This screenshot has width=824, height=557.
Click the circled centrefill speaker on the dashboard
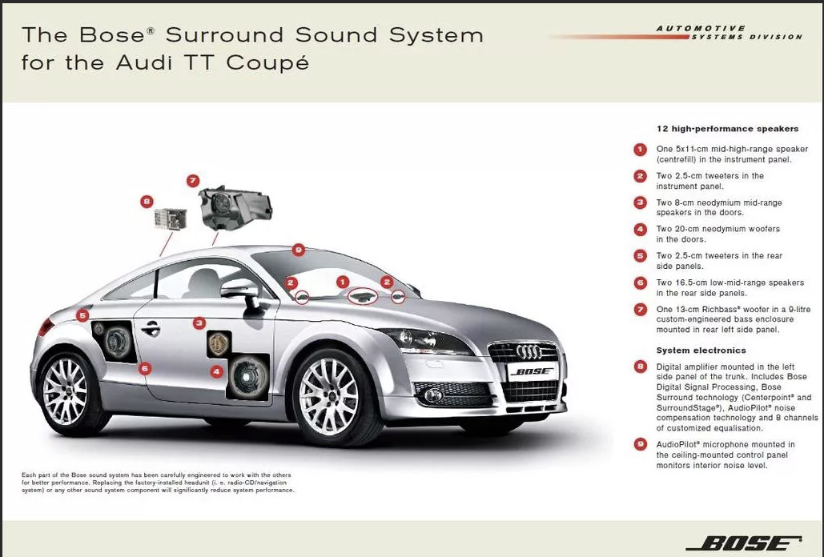click(362, 297)
